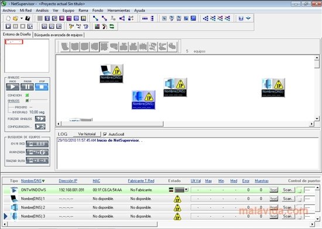Open the Análisis menu

[x=42, y=11]
